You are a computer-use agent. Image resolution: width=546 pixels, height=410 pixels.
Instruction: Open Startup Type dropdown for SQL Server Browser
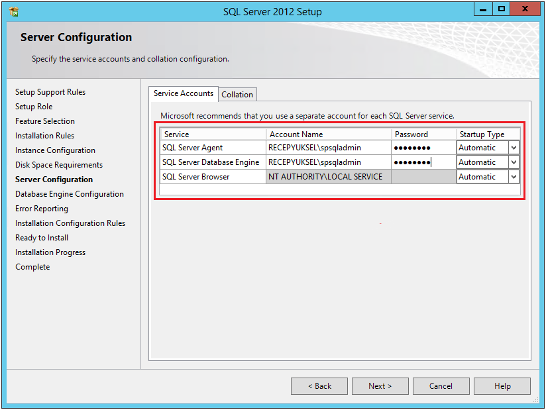514,177
